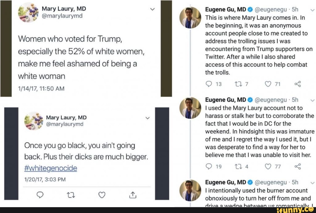This screenshot has width=316, height=213.
Task: Open dropdown arrow on 52% white women tweet
Action: click(152, 9)
